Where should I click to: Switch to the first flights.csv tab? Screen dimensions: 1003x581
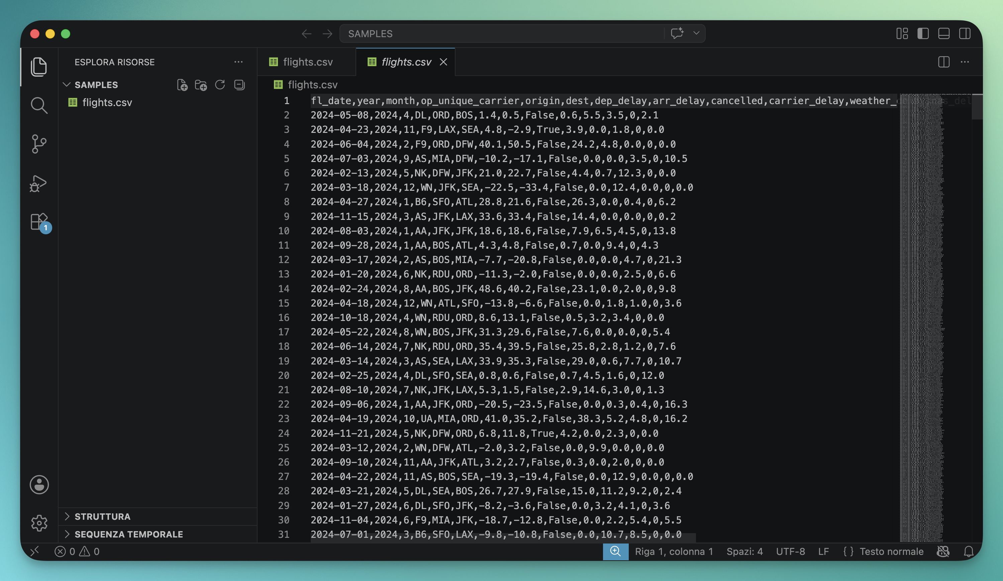pyautogui.click(x=306, y=62)
